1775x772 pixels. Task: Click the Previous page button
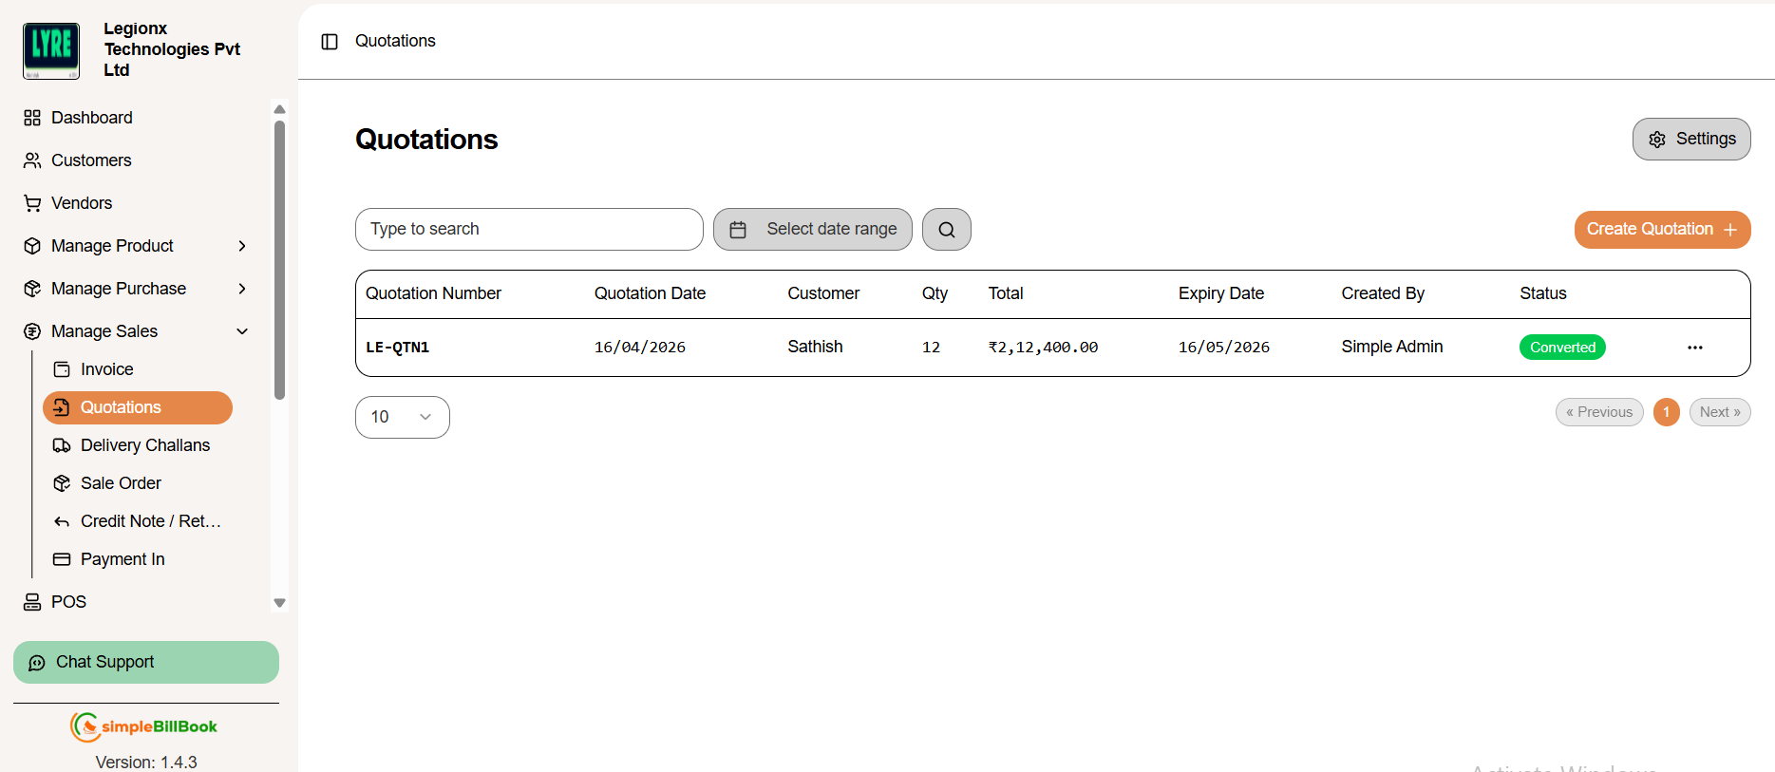[1599, 412]
